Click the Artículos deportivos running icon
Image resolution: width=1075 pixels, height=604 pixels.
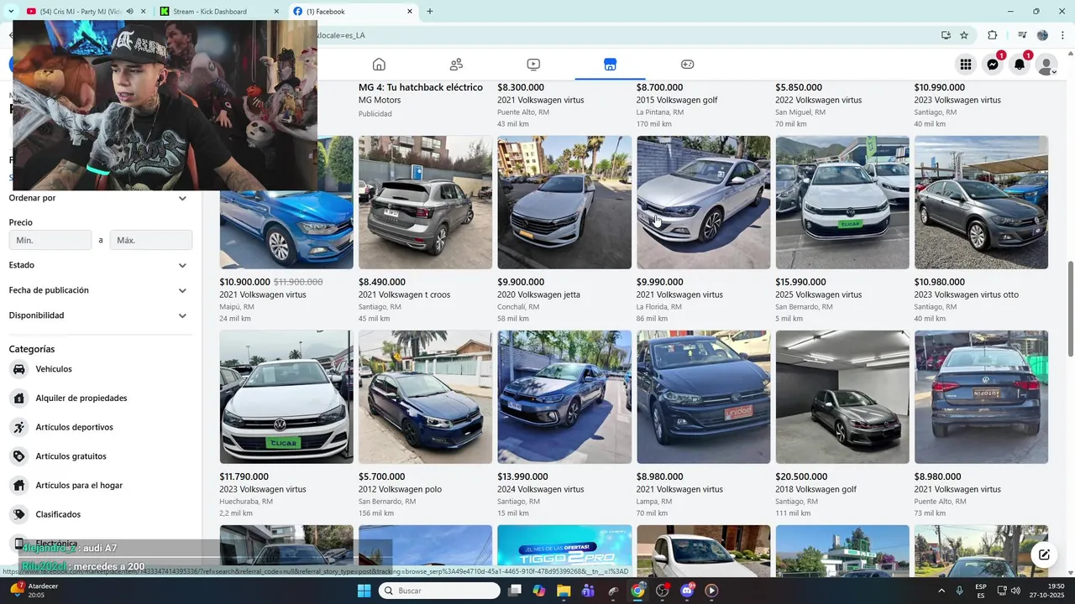tap(18, 427)
